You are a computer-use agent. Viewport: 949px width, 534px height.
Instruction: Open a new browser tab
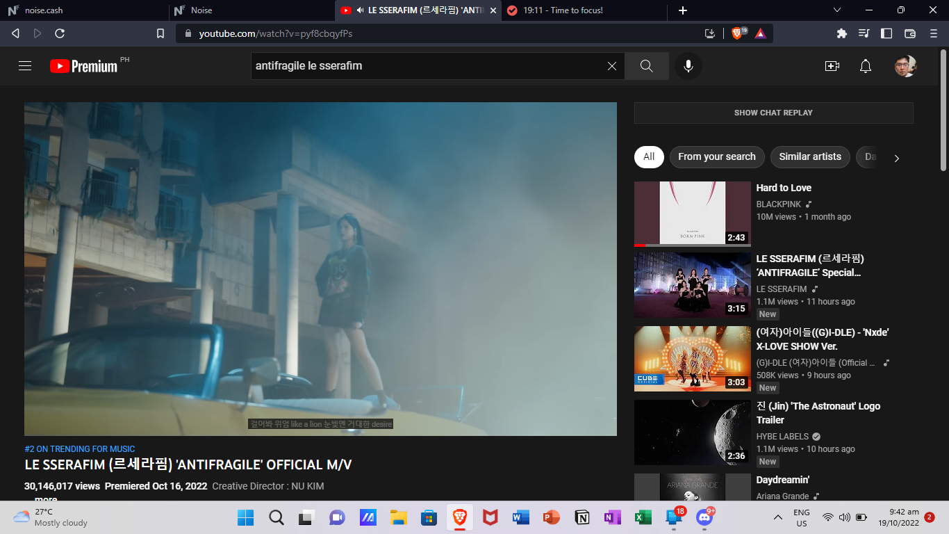tap(683, 10)
